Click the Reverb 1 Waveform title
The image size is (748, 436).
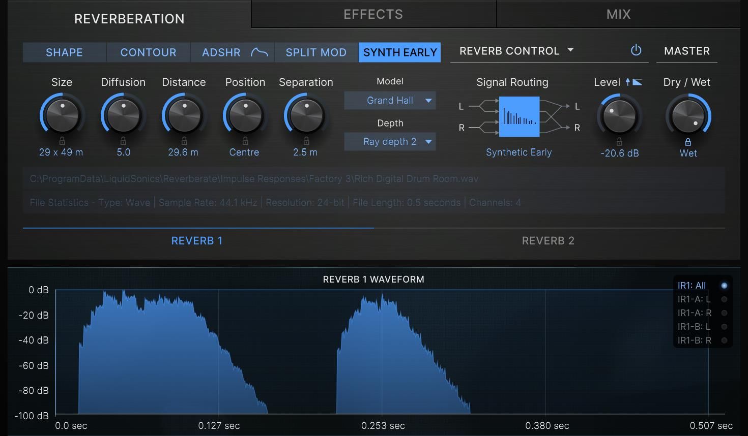[x=373, y=279]
